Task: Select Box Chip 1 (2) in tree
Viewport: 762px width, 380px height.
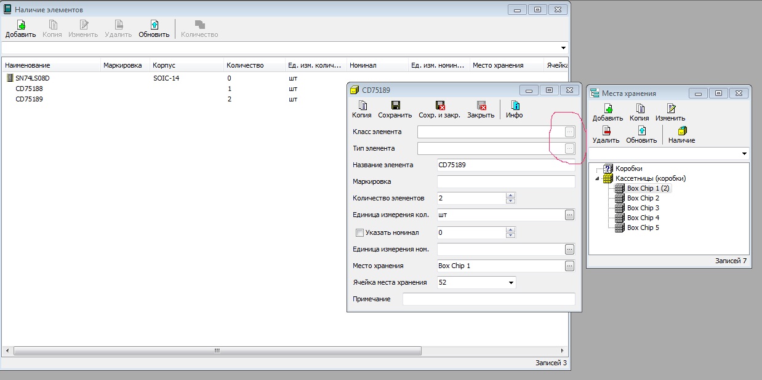Action: point(648,188)
